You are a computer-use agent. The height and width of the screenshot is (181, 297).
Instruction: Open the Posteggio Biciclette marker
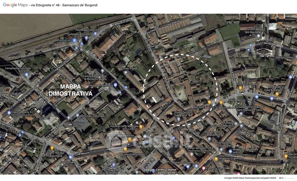click(x=87, y=38)
